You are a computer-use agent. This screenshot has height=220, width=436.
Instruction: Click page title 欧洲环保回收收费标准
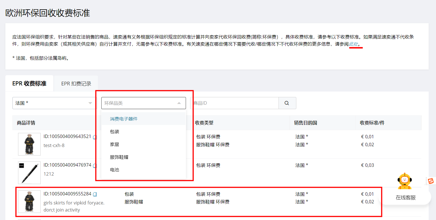click(48, 13)
